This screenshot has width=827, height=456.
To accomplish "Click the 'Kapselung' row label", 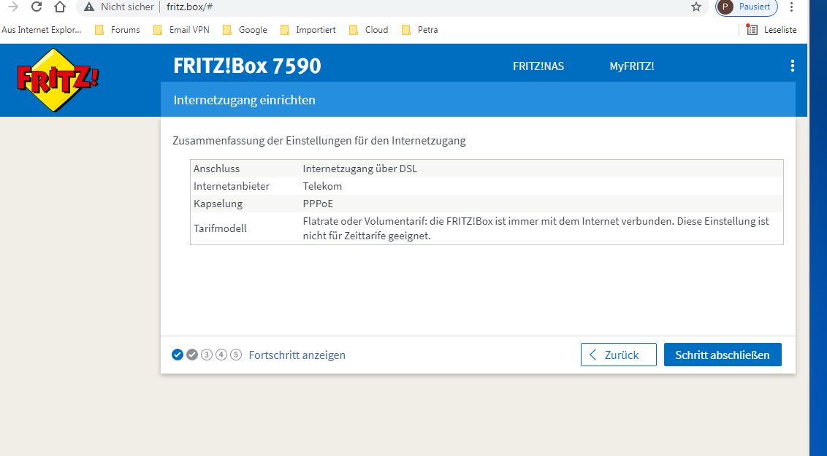I will coord(218,204).
